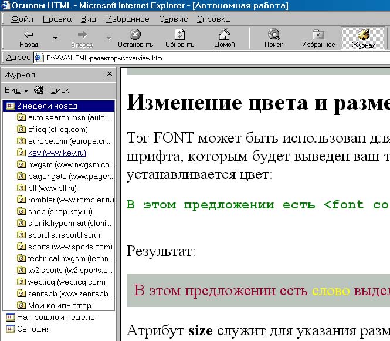Open the Избранное toolbar button

click(x=318, y=38)
